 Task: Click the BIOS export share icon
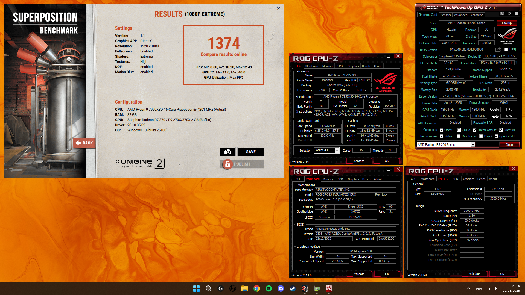pos(498,49)
